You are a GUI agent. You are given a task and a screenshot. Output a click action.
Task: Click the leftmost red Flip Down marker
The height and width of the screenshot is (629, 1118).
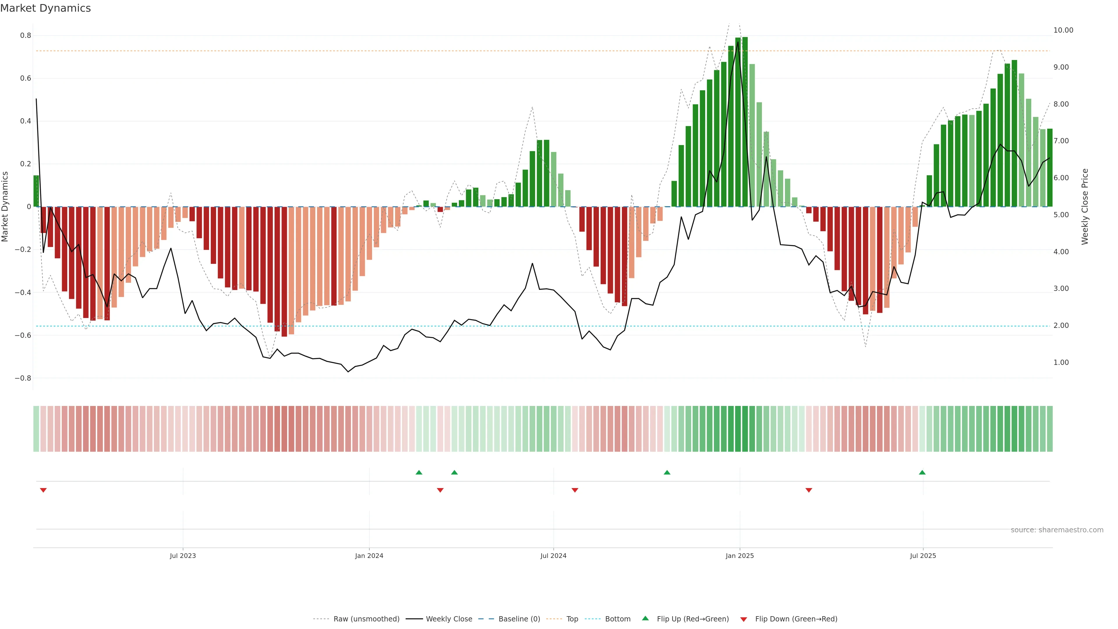[x=43, y=490]
